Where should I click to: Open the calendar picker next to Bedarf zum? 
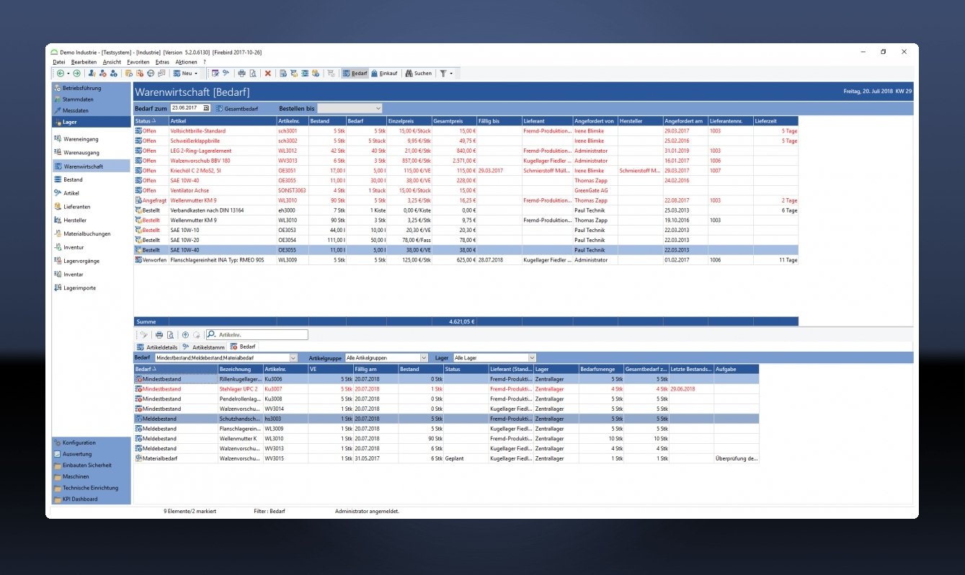tap(206, 108)
